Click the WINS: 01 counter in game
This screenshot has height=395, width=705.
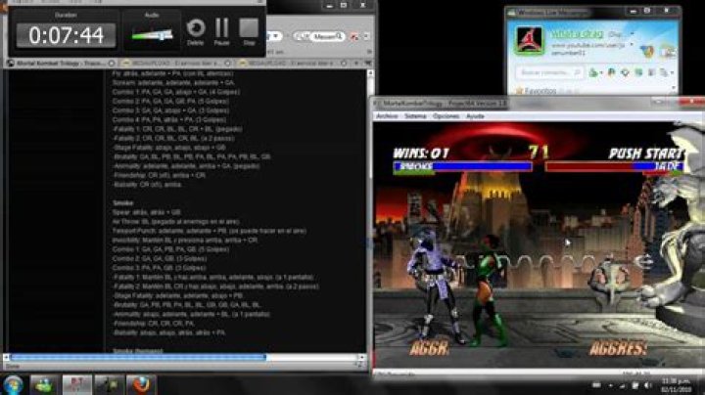pyautogui.click(x=421, y=154)
